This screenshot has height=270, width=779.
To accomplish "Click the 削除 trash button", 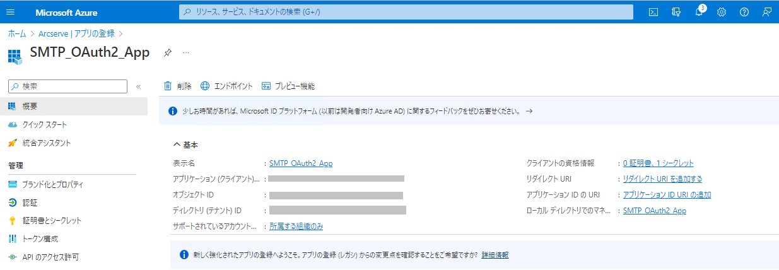I will tap(177, 86).
